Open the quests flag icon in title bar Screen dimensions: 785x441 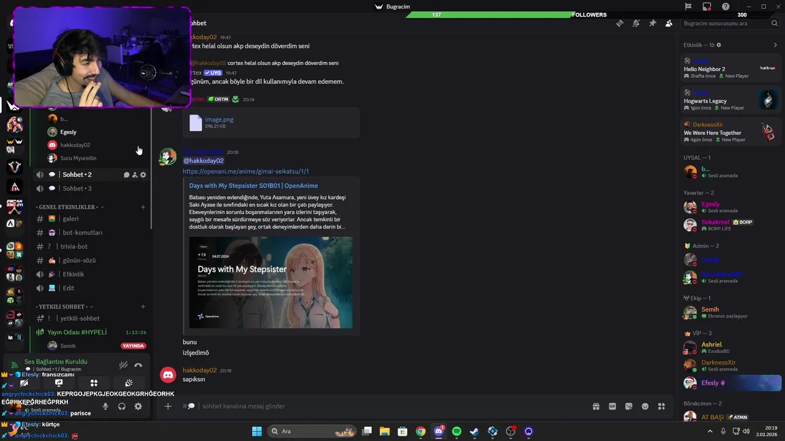pyautogui.click(x=688, y=7)
